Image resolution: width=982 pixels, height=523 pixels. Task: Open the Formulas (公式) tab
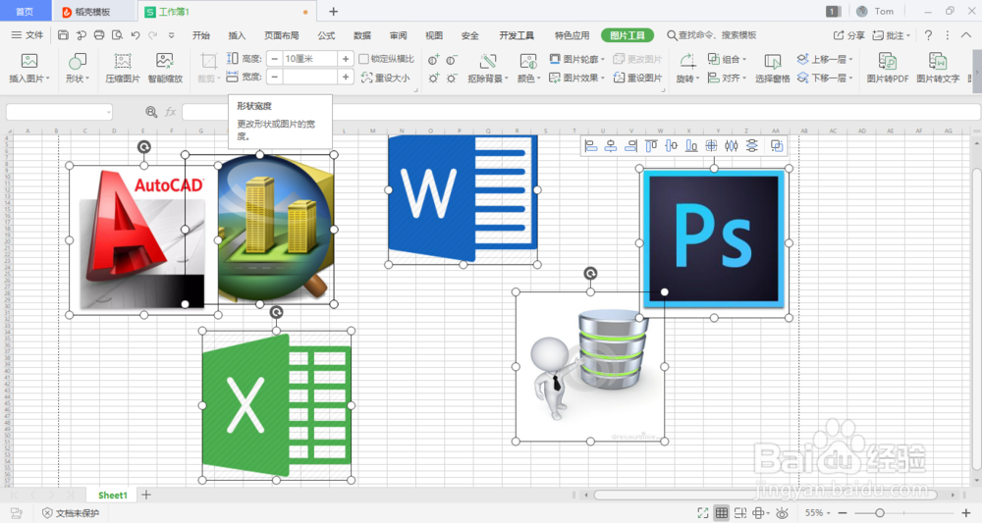(x=326, y=35)
